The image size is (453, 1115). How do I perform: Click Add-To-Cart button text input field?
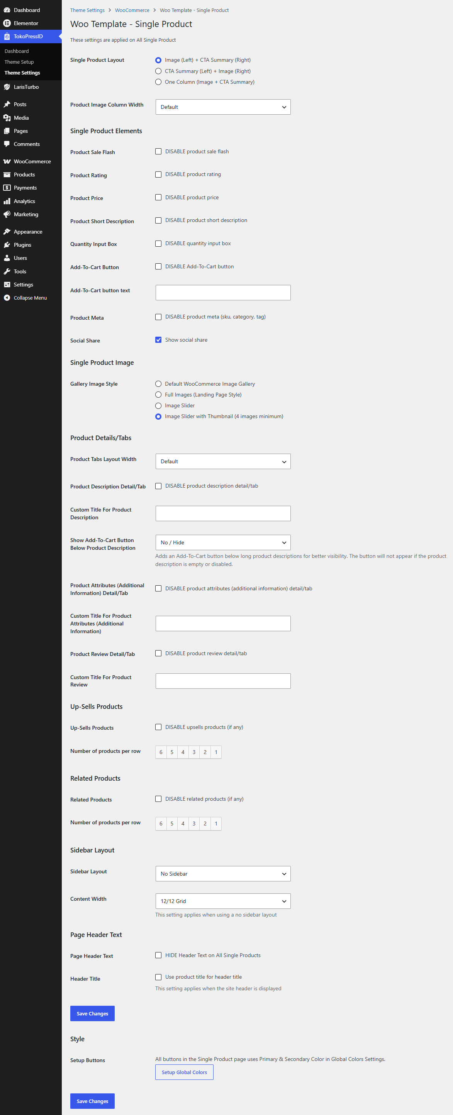tap(223, 293)
